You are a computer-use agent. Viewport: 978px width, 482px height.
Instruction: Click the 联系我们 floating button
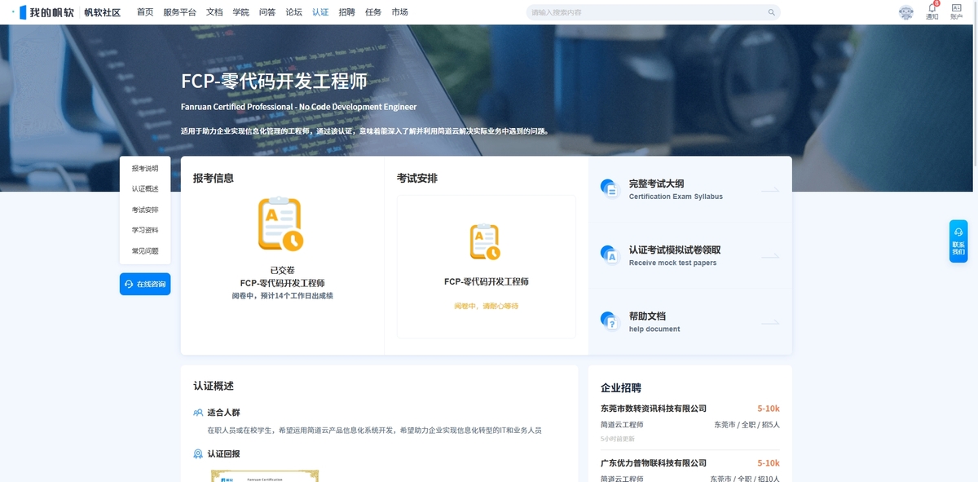coord(958,241)
